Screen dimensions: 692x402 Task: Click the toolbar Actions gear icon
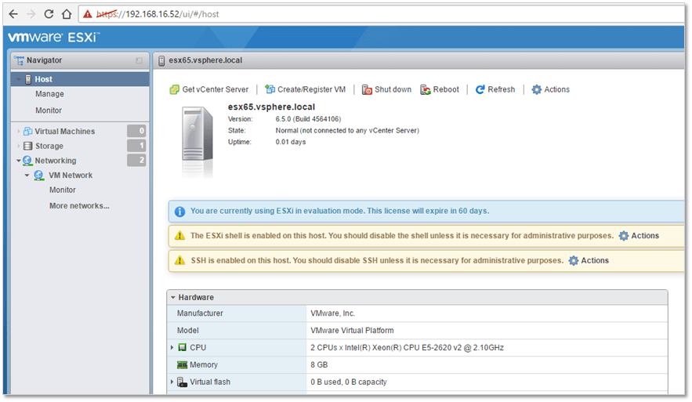[536, 89]
